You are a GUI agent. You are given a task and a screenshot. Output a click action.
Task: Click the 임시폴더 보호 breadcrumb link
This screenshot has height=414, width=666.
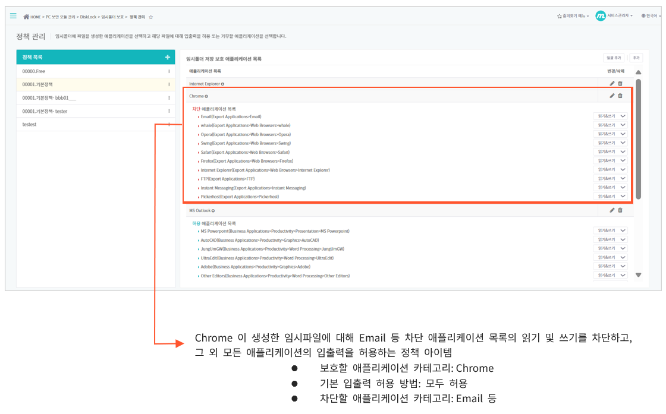click(x=112, y=17)
